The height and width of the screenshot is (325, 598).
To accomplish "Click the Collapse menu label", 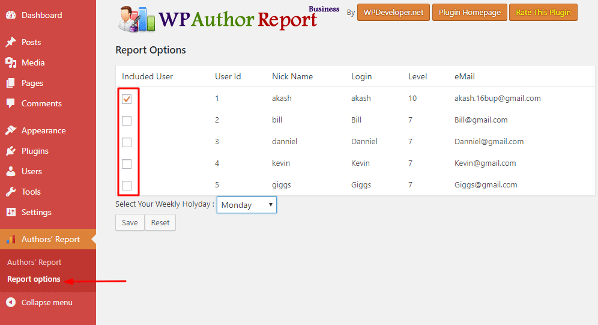I will point(47,303).
